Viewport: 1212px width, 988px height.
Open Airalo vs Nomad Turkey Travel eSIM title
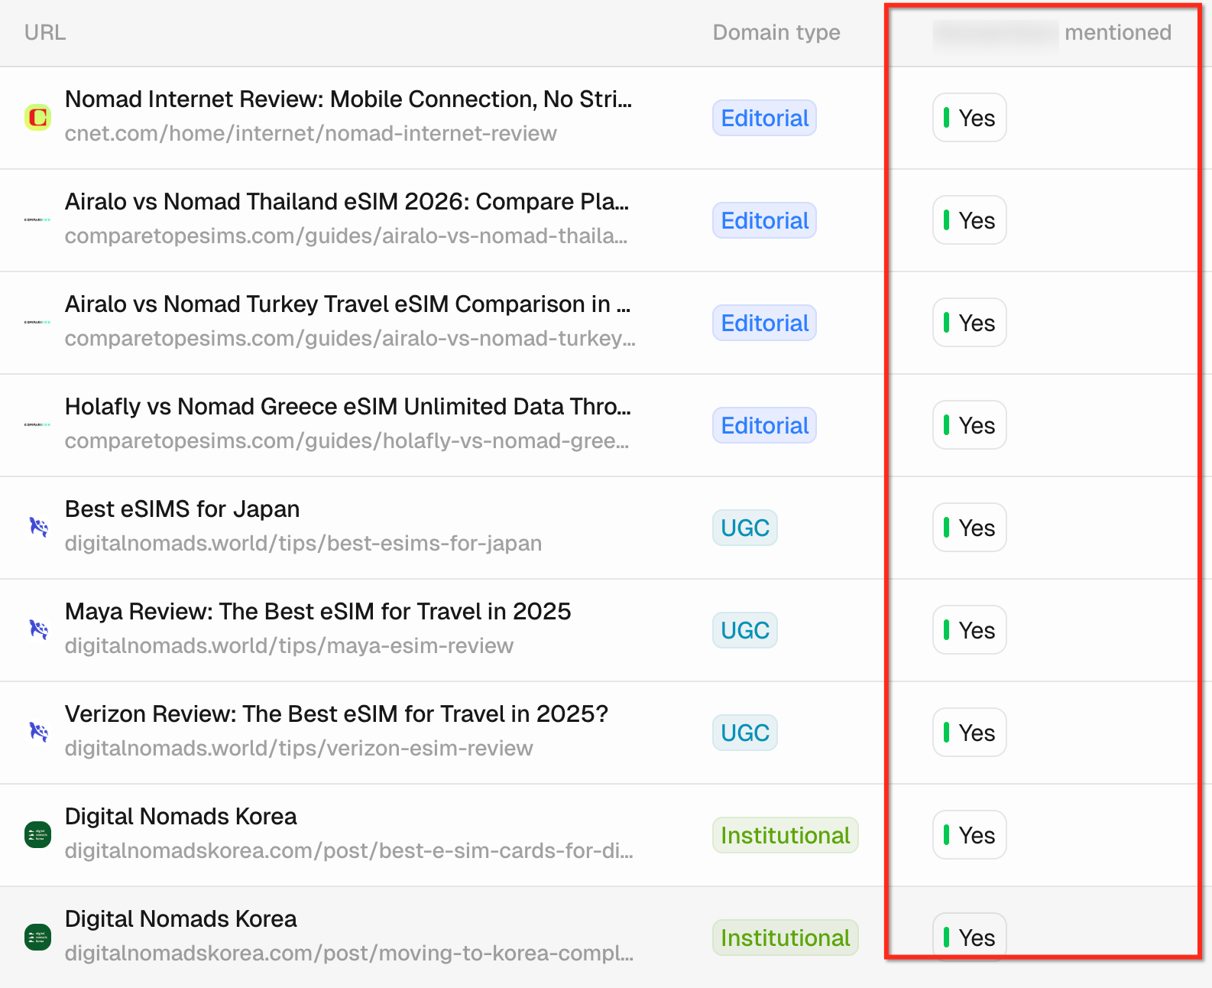pyautogui.click(x=348, y=304)
